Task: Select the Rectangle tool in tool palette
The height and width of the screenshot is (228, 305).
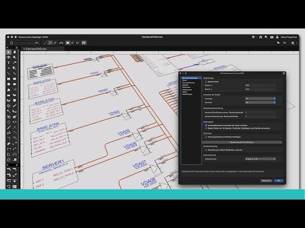Action: click(x=9, y=79)
